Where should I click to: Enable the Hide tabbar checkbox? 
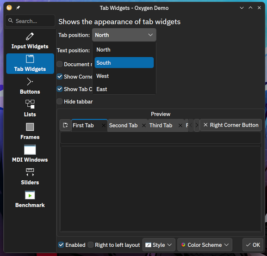[60, 101]
